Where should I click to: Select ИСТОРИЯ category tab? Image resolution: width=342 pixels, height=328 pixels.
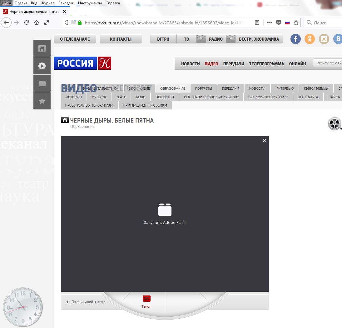73,97
